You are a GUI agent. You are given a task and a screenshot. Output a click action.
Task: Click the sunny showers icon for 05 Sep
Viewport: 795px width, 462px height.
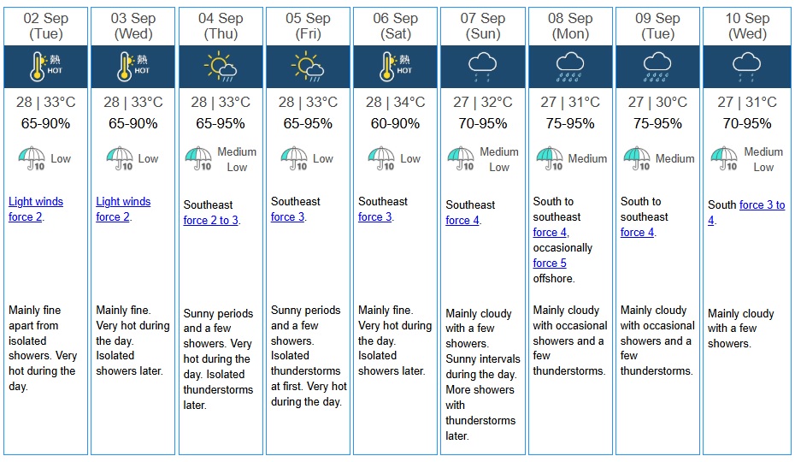click(x=307, y=66)
